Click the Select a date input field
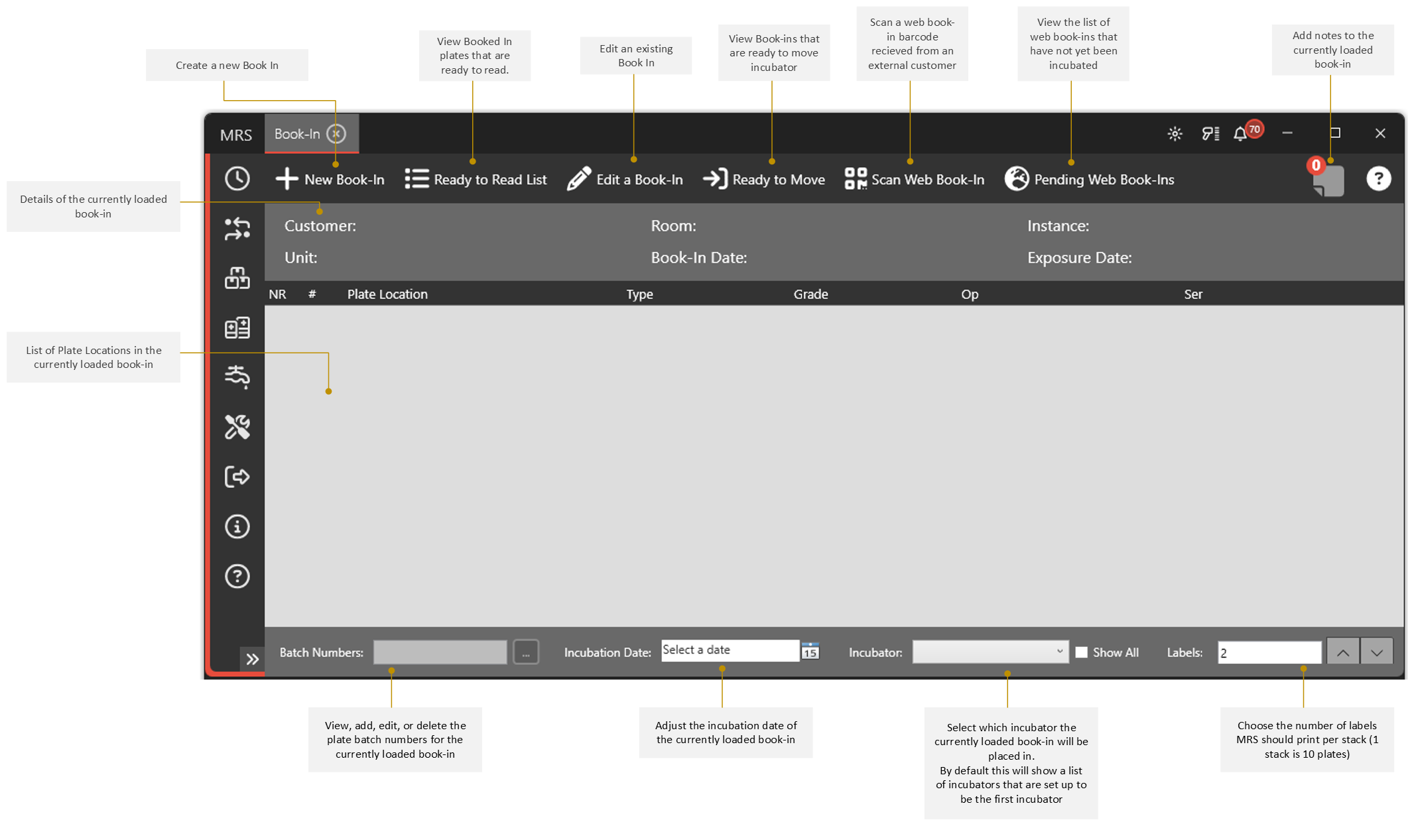This screenshot has height=826, width=1414. [730, 650]
